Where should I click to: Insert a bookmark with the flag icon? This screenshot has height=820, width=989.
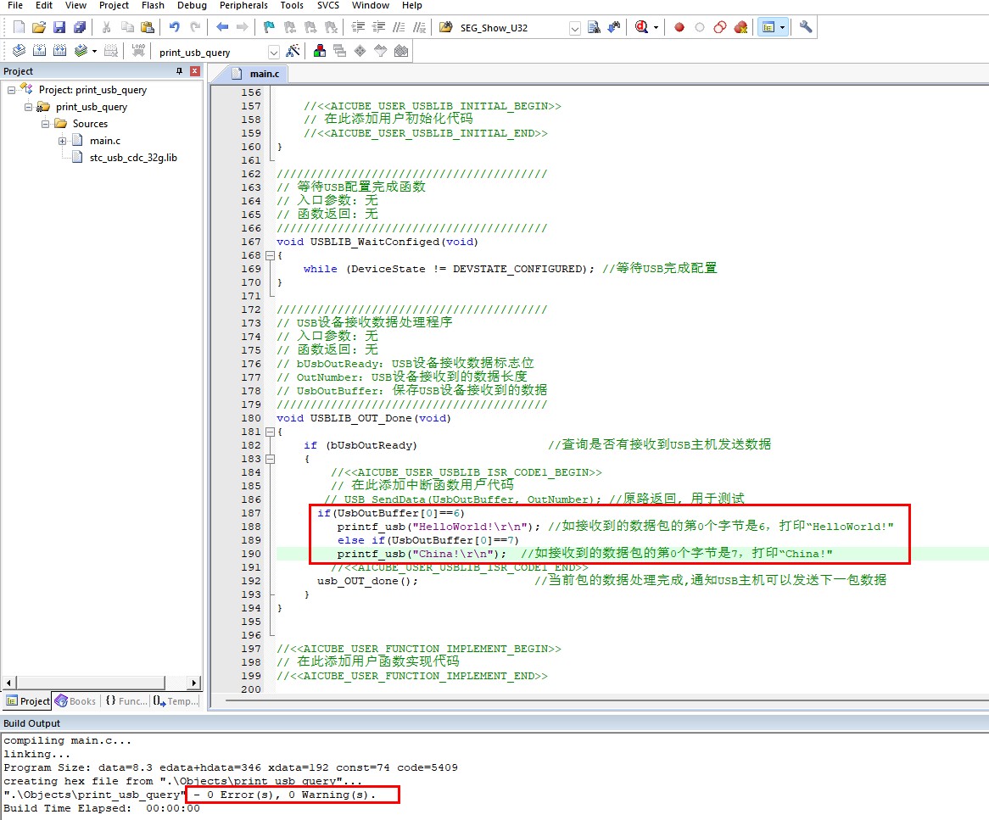pos(270,27)
